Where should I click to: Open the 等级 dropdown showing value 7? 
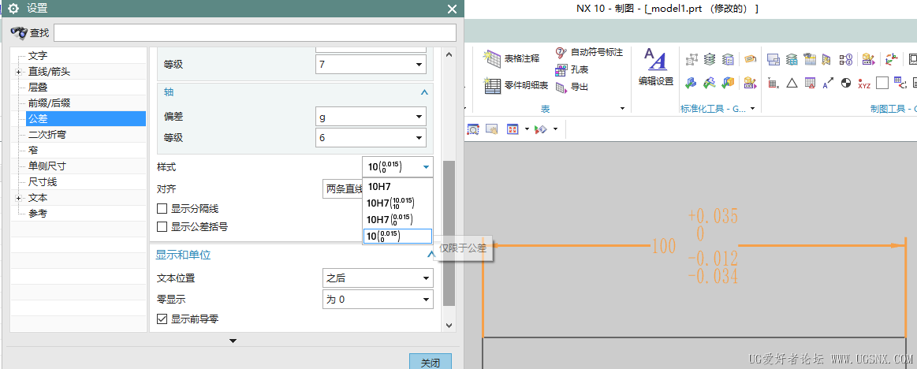371,65
